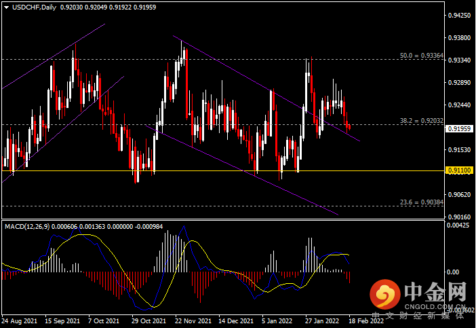
Task: Select the 0.91100 yellow price label
Action: pyautogui.click(x=459, y=170)
